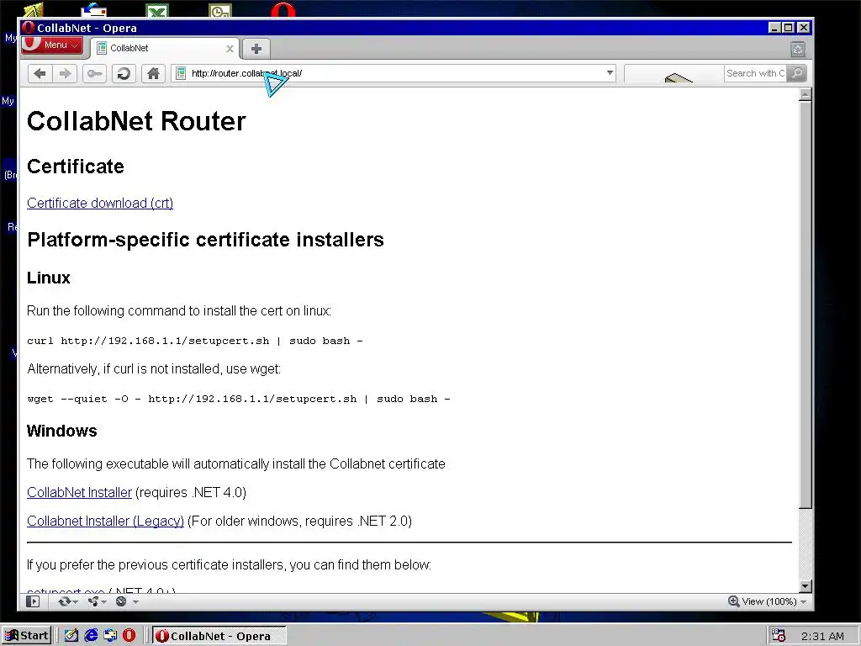The image size is (861, 646).
Task: Click the Show Desktop quick launch icon
Action: pyautogui.click(x=110, y=636)
